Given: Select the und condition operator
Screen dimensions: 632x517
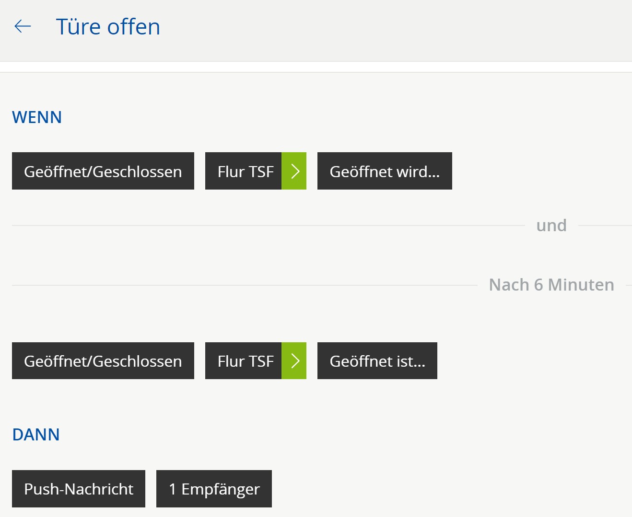Looking at the screenshot, I should click(551, 225).
